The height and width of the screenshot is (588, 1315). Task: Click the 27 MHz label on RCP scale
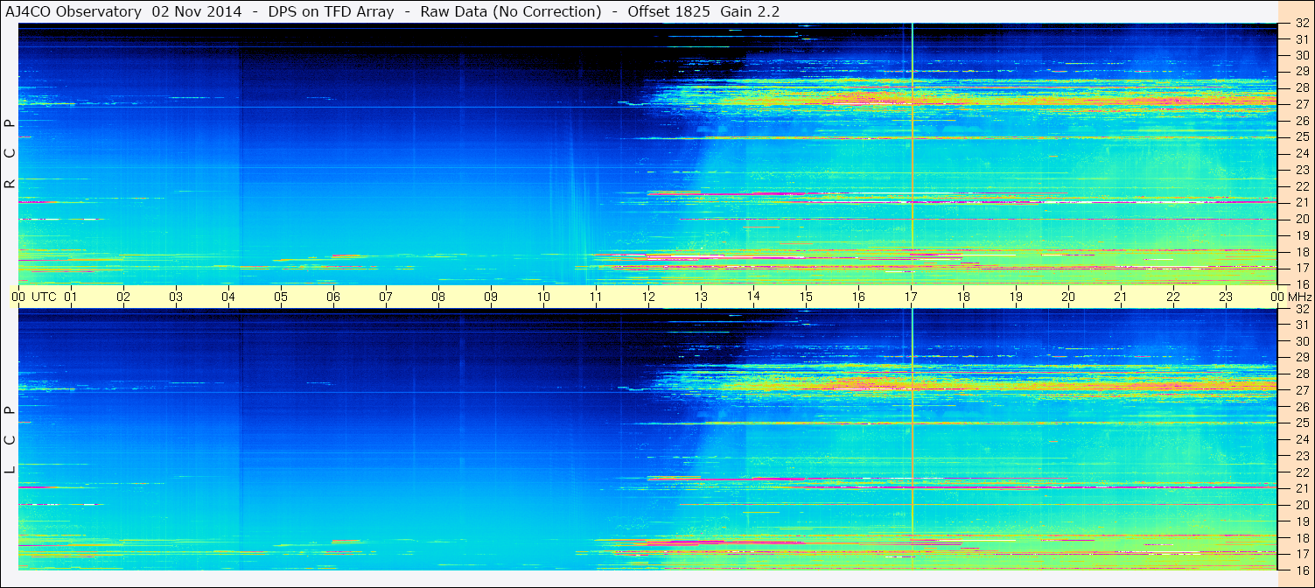[1301, 104]
